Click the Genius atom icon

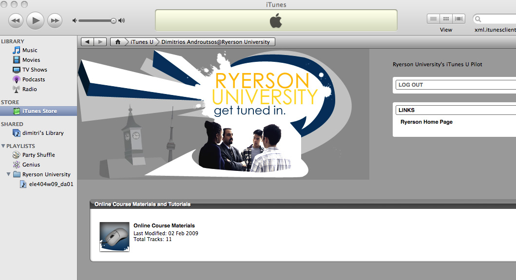click(16, 165)
